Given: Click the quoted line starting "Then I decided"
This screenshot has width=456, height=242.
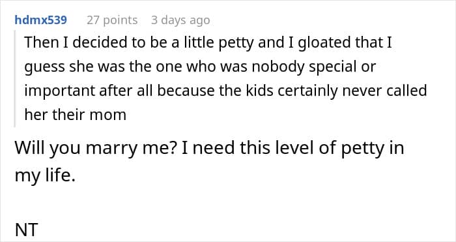Looking at the screenshot, I should (208, 43).
